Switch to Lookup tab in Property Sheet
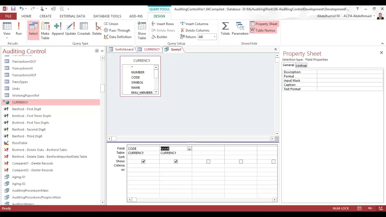Screen dimensions: 386x217 click(x=301, y=65)
